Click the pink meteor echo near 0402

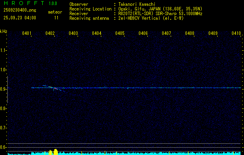tap(56, 89)
